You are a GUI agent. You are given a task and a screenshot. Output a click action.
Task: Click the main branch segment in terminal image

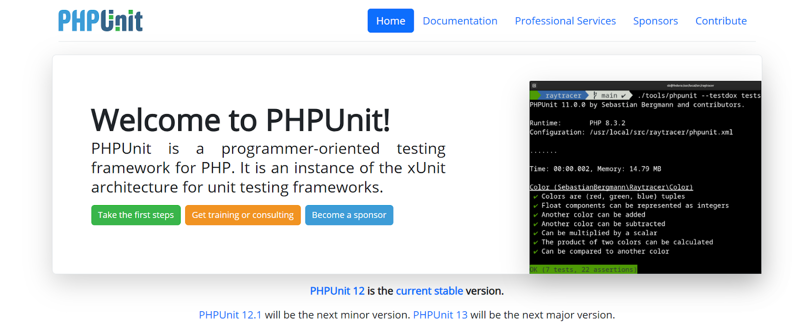pos(609,95)
